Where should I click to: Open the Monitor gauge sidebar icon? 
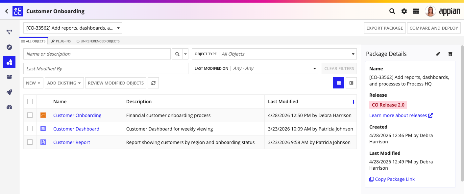tap(9, 107)
